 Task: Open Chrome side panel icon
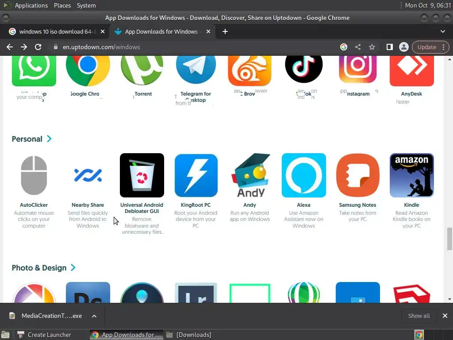[x=389, y=47]
